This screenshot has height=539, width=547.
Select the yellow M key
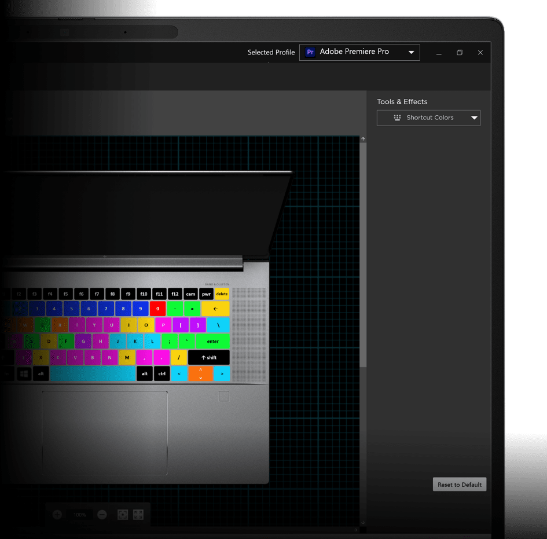(x=127, y=358)
